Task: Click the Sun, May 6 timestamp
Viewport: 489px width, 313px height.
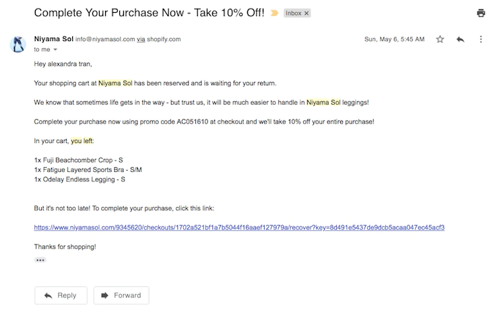Action: click(394, 40)
